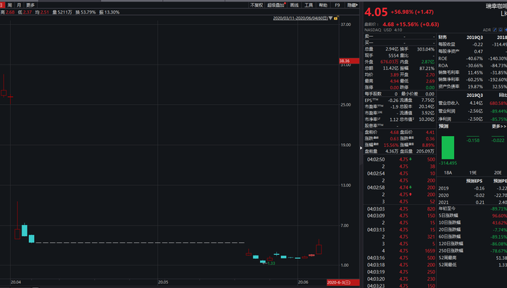Click the red 38.36 price marker on axis
Viewport: 507px width, 288px height.
pos(349,61)
